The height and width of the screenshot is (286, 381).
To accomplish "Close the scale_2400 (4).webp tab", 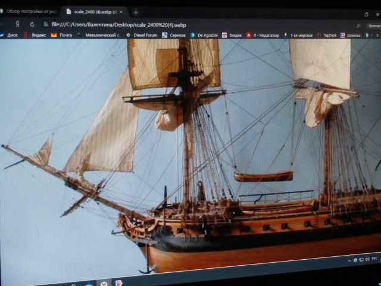I will 121,11.
